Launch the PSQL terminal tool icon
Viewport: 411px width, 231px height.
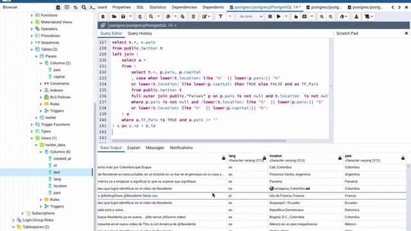[x=92, y=7]
